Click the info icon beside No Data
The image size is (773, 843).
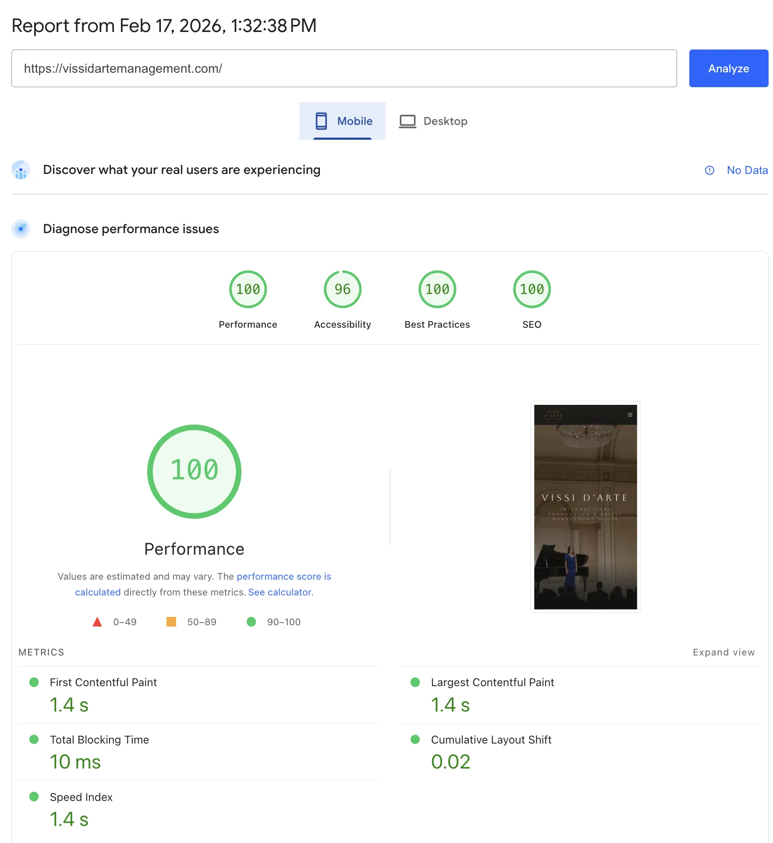[710, 170]
